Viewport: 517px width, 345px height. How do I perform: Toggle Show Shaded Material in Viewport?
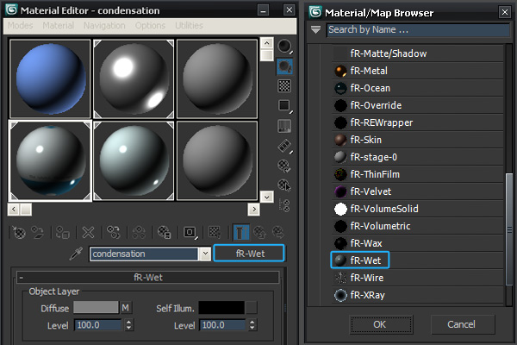pos(215,232)
